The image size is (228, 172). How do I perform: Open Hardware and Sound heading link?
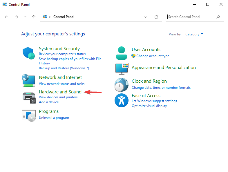60,92
